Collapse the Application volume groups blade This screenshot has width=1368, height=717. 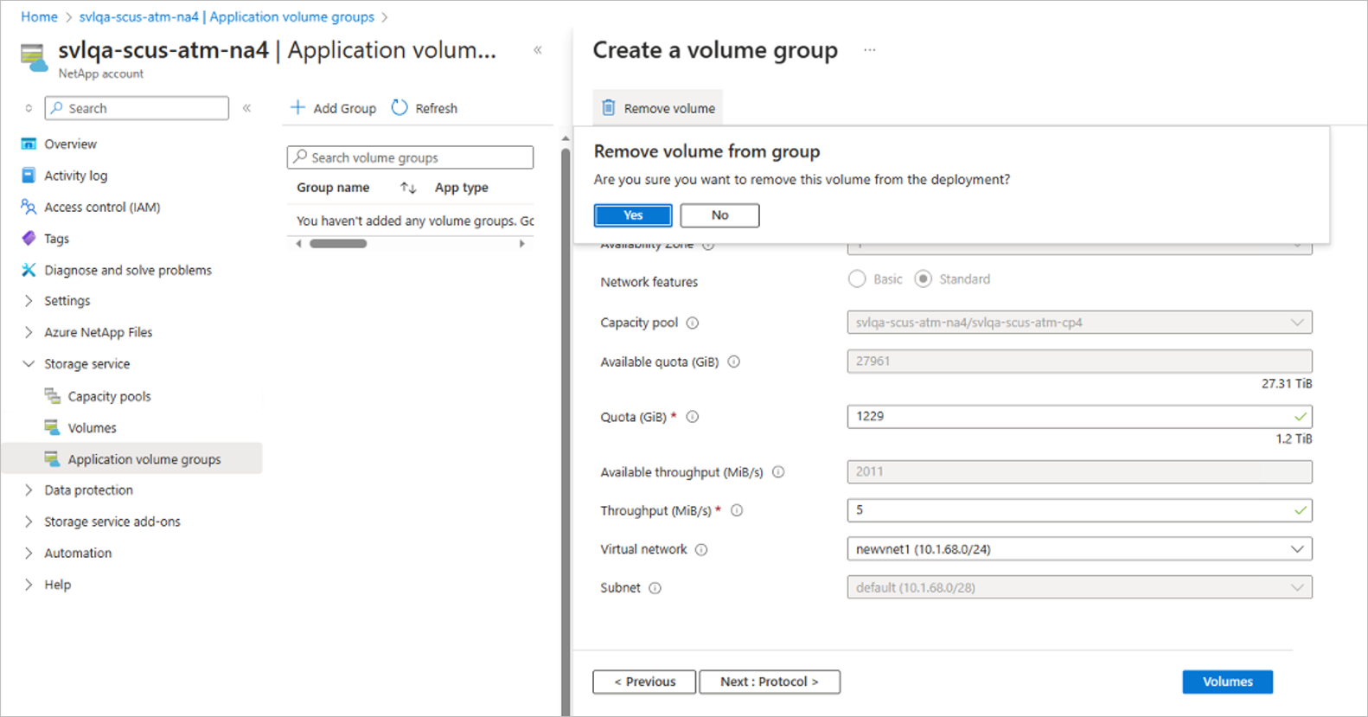(538, 50)
